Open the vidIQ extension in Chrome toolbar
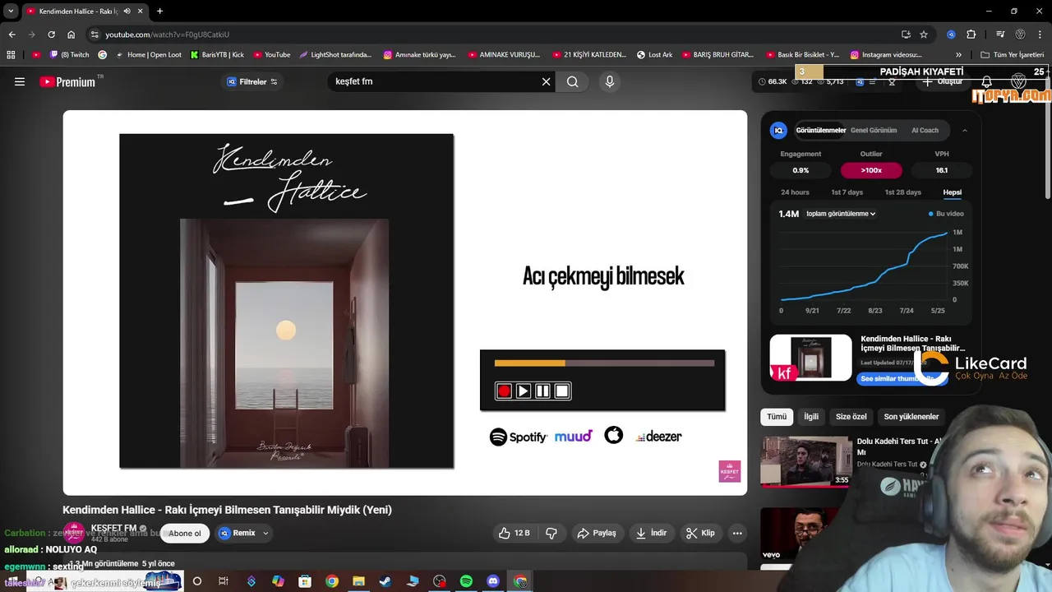 tap(951, 35)
